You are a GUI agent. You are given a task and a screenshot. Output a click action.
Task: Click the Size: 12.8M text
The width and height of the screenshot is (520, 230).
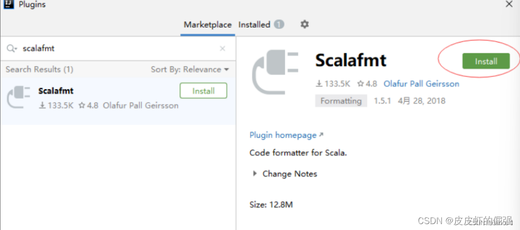[x=271, y=205]
